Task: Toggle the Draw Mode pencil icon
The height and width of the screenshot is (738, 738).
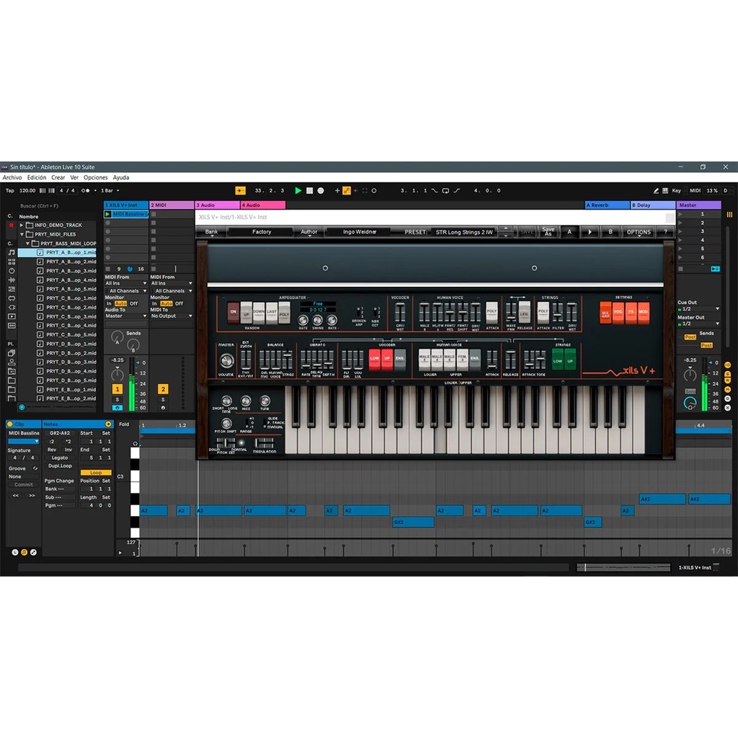Action: tap(656, 190)
